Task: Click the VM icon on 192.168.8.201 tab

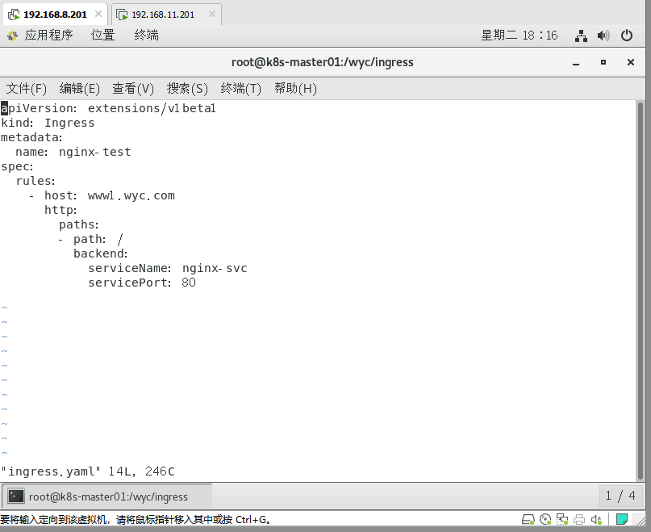Action: tap(14, 15)
